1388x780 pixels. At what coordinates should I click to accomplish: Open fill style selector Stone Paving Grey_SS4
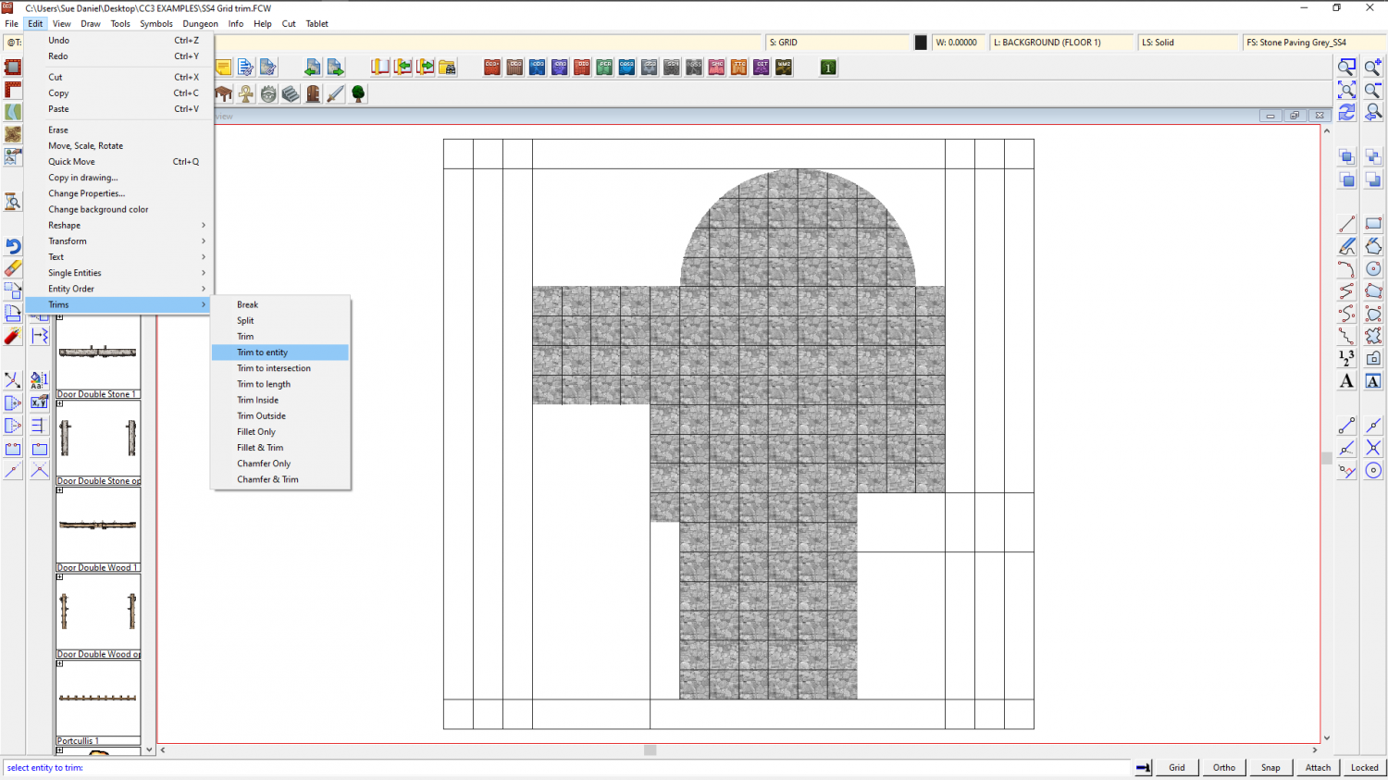1314,43
